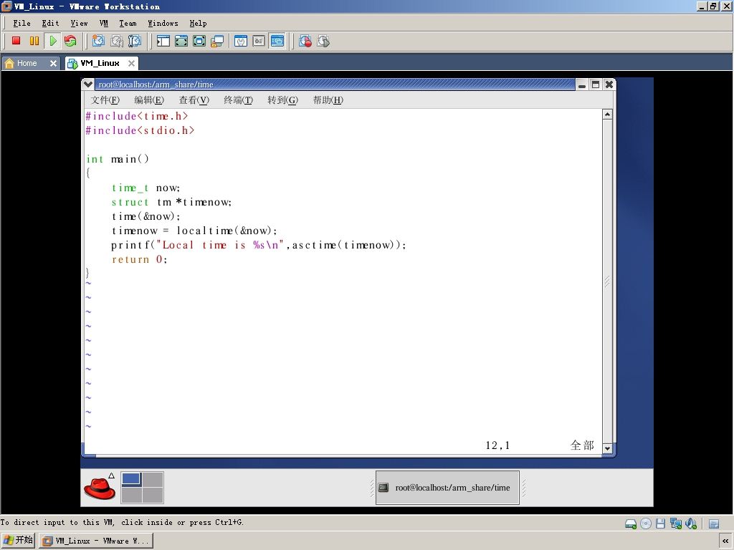Open the terminal window menu arrow

(88, 85)
